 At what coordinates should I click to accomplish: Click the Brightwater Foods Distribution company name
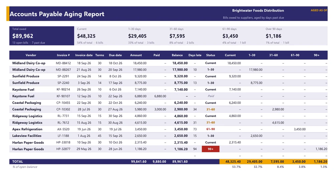coord(258,10)
